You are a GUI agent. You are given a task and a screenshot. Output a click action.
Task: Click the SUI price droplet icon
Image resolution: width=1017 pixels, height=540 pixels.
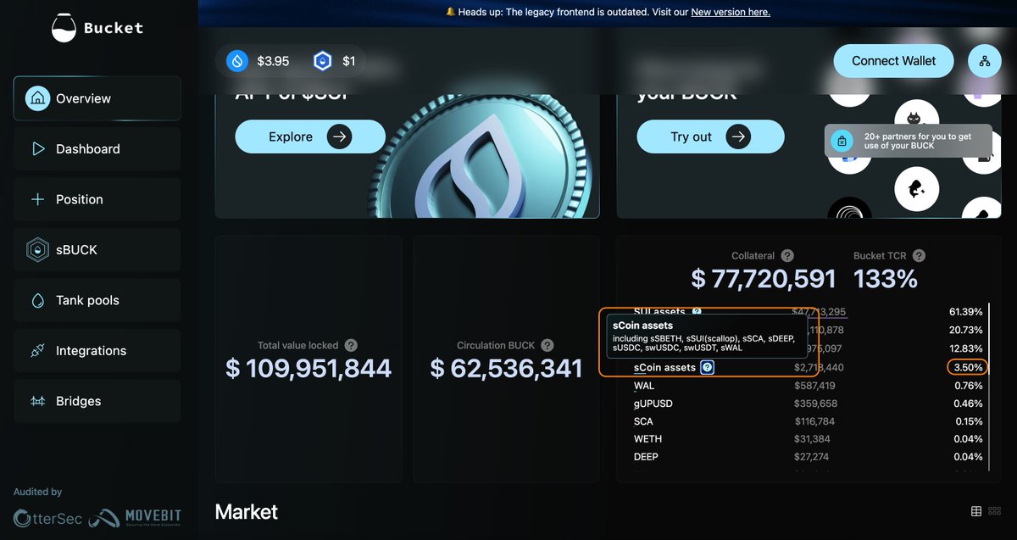(237, 61)
